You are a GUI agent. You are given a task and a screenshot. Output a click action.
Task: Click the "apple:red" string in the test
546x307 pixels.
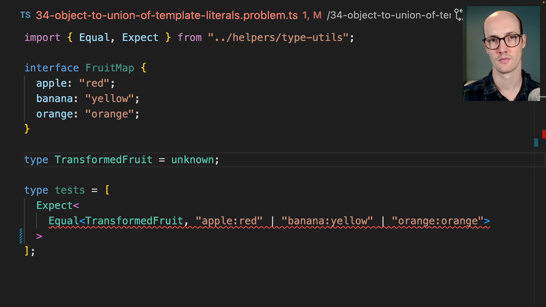coord(229,221)
